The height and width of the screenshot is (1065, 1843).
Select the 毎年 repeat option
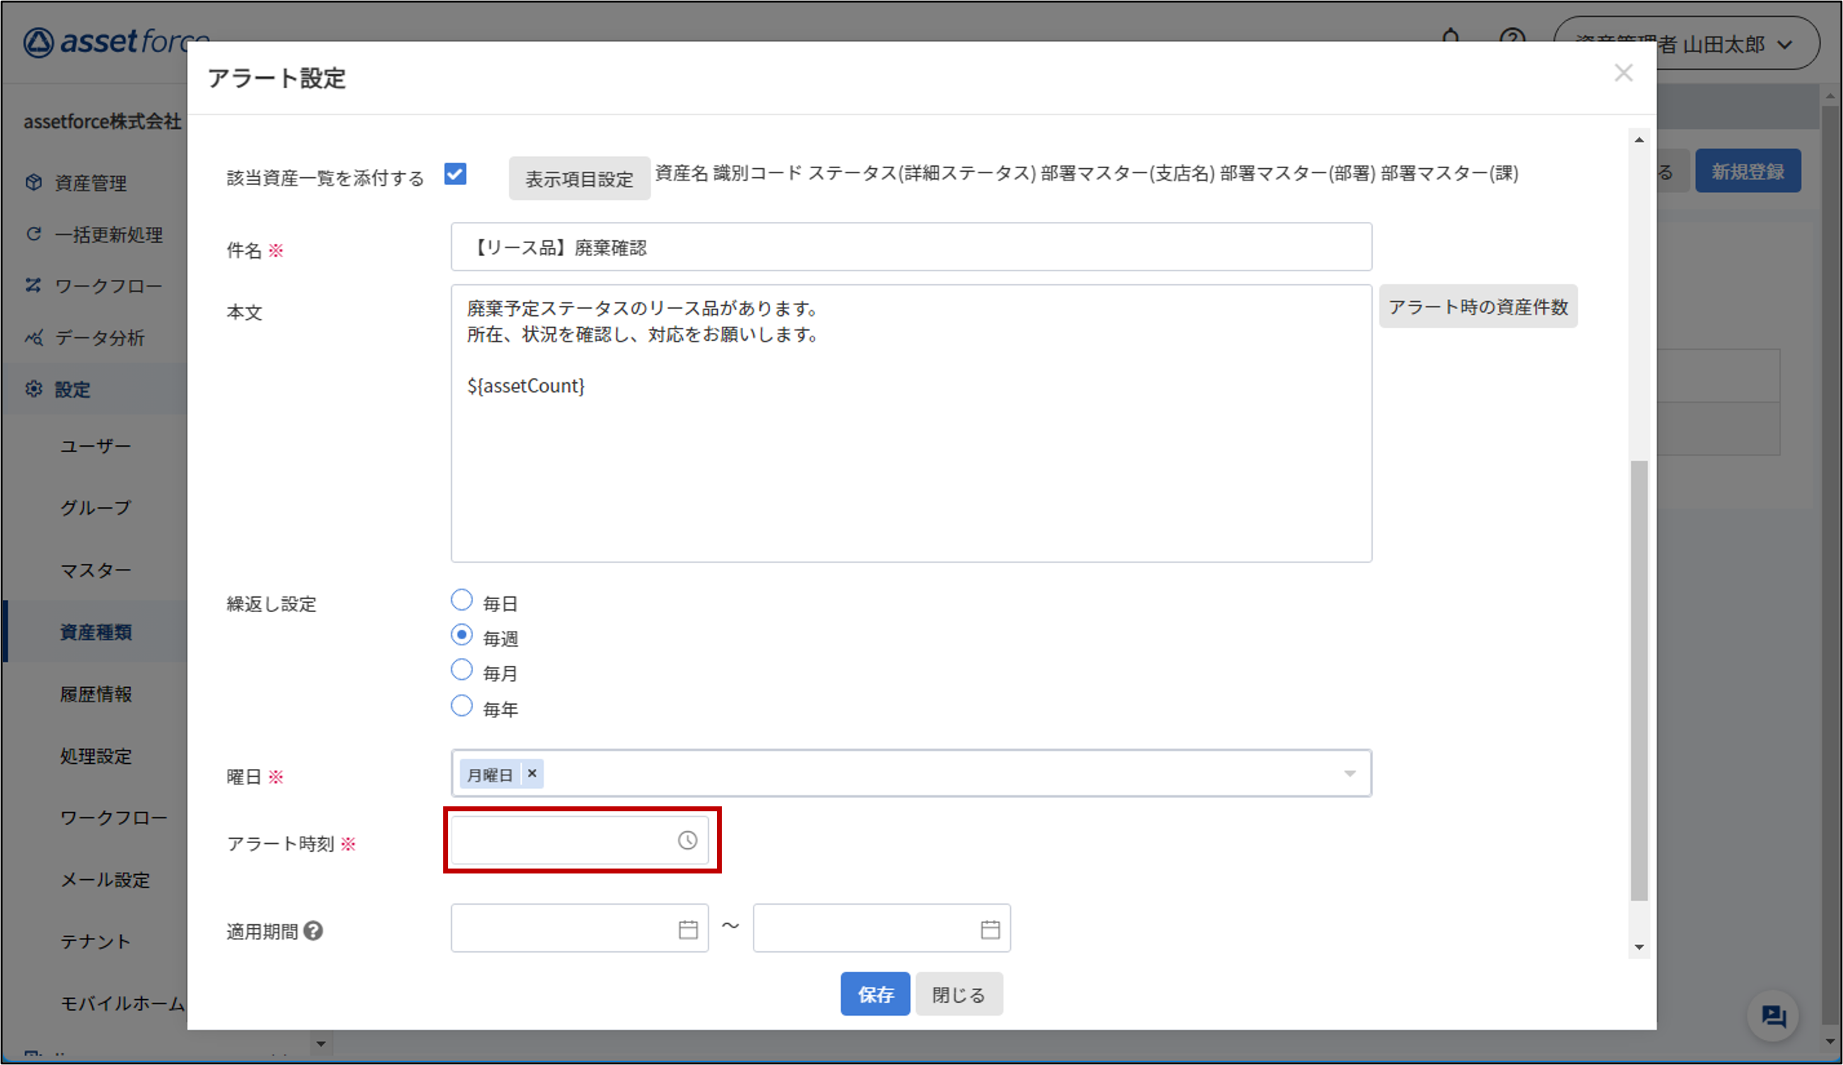(462, 705)
